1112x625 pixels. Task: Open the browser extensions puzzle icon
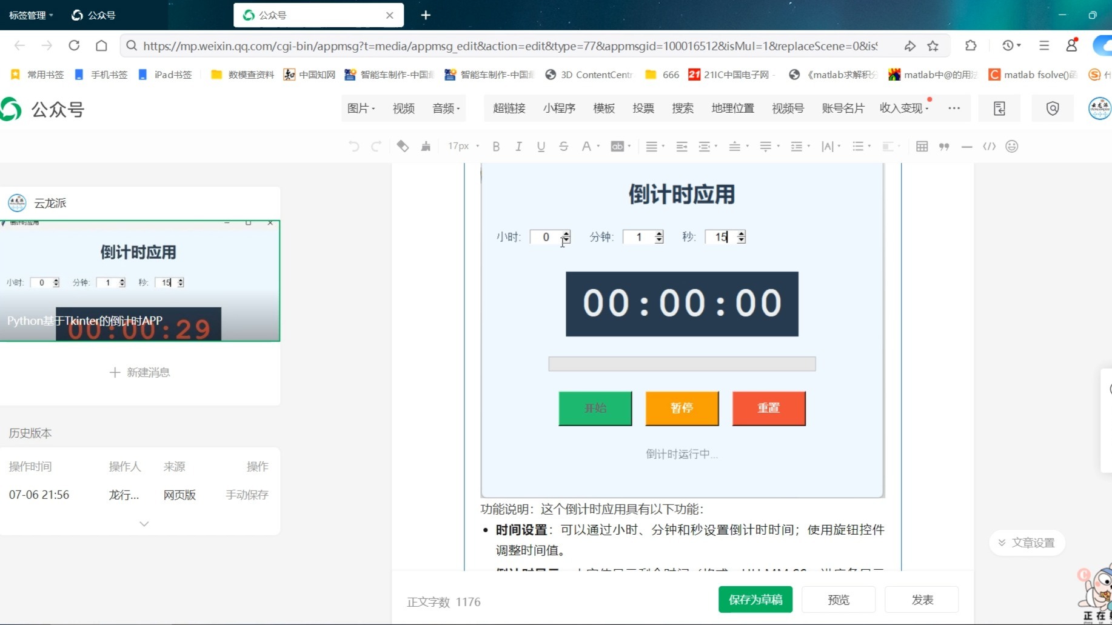coord(971,45)
